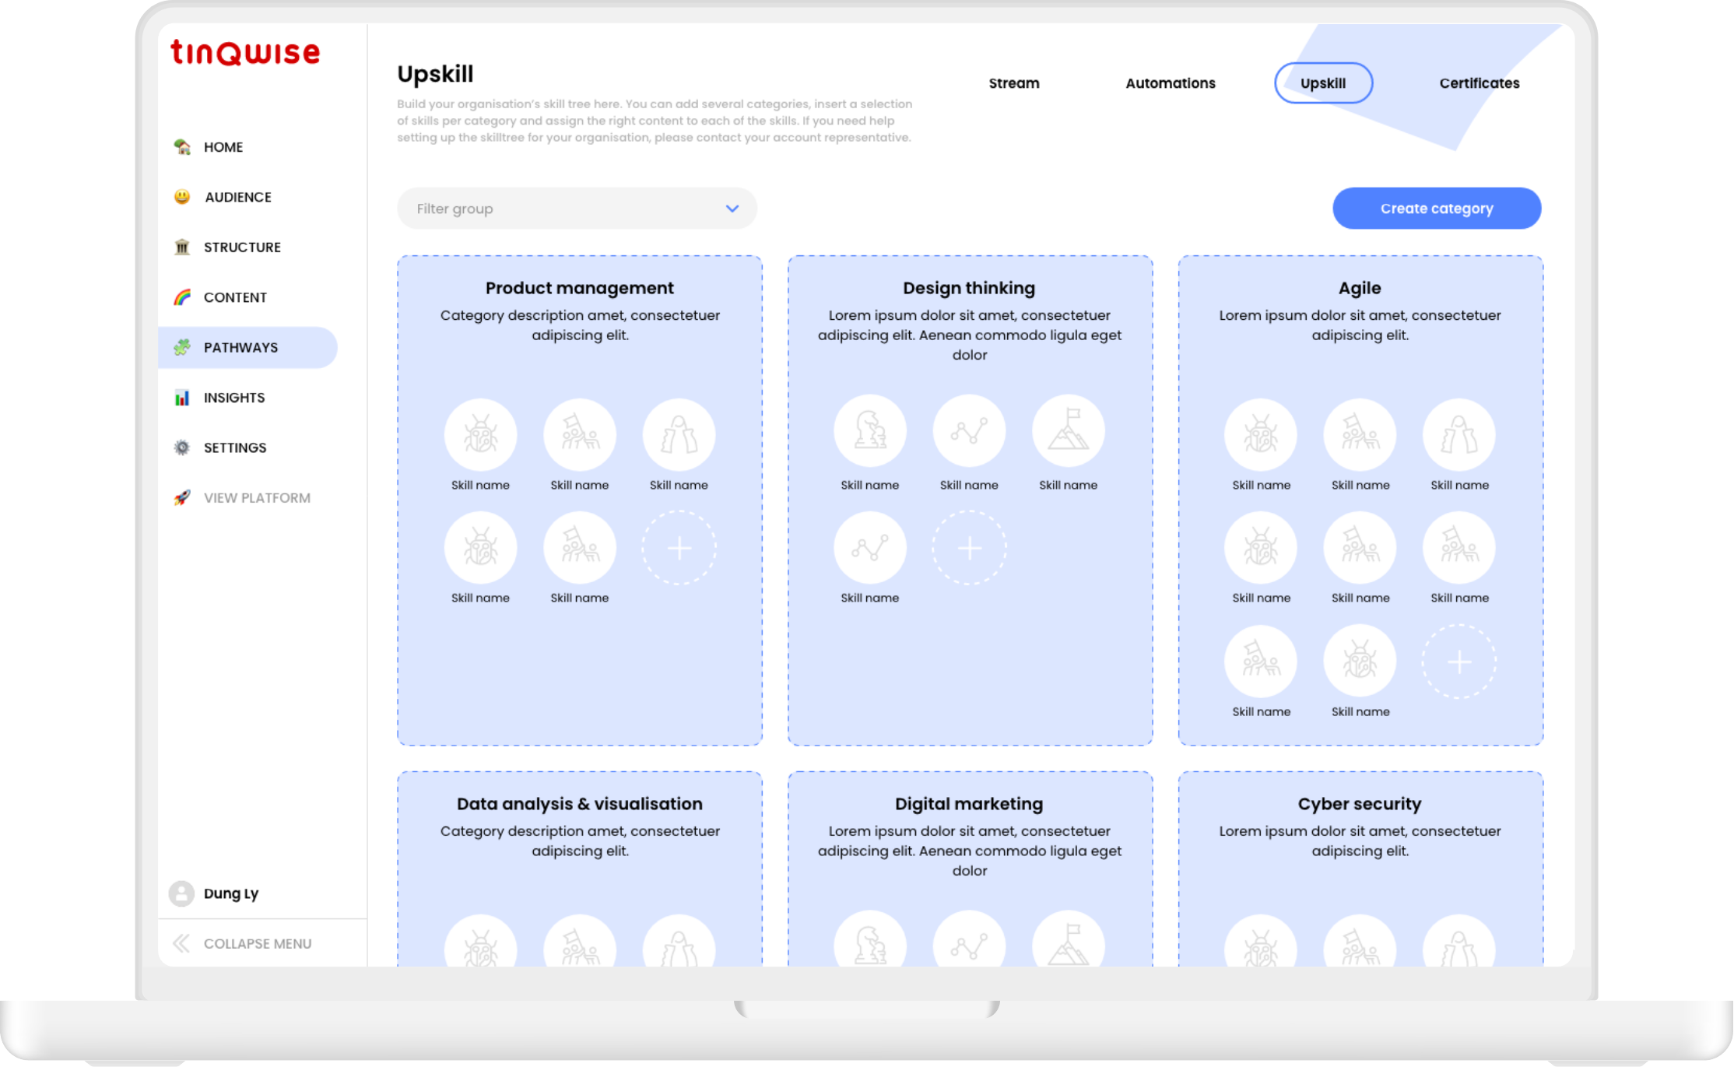The width and height of the screenshot is (1734, 1067).
Task: Add a new skill to Product management
Action: click(x=679, y=548)
